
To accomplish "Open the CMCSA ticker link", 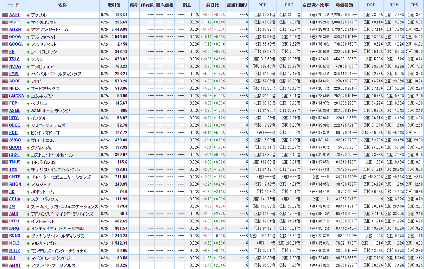I will [17, 96].
